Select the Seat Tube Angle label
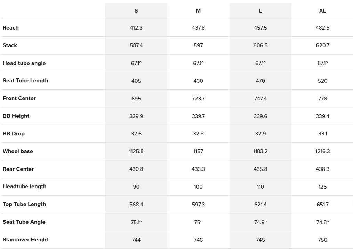Screen dimensions: 353x249 (x=24, y=222)
